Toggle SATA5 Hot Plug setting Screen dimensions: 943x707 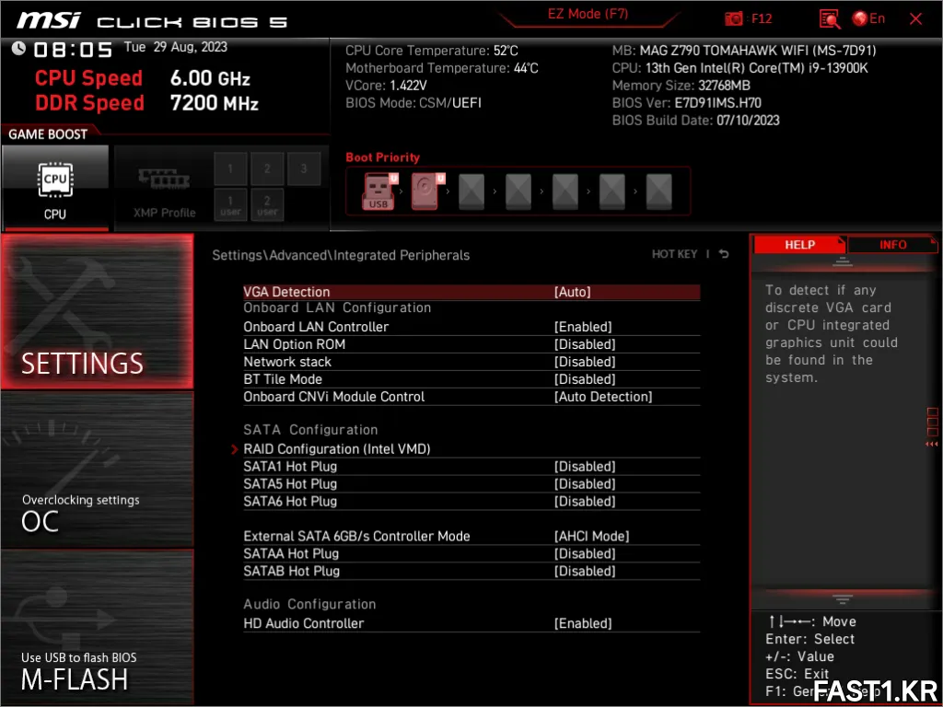(x=471, y=484)
